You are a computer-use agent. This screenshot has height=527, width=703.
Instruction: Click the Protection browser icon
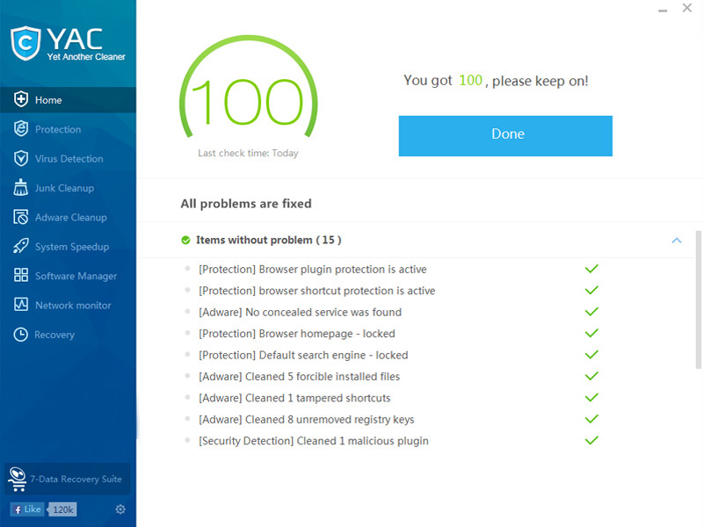tap(21, 129)
